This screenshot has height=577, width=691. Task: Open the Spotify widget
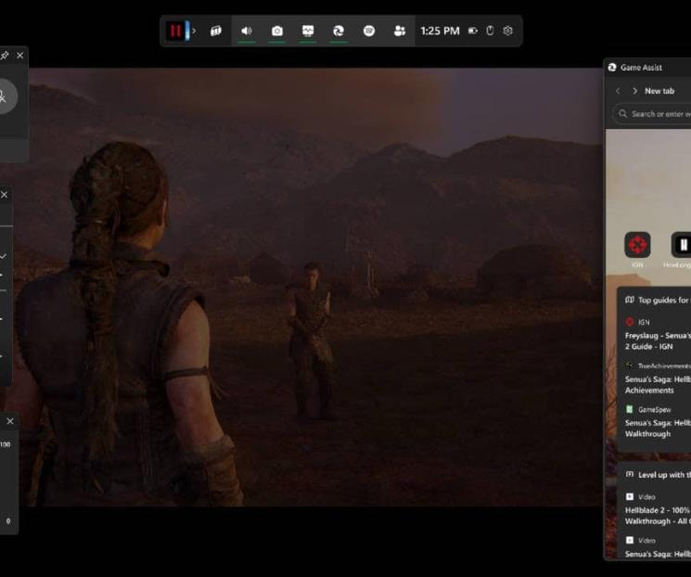[x=369, y=31]
